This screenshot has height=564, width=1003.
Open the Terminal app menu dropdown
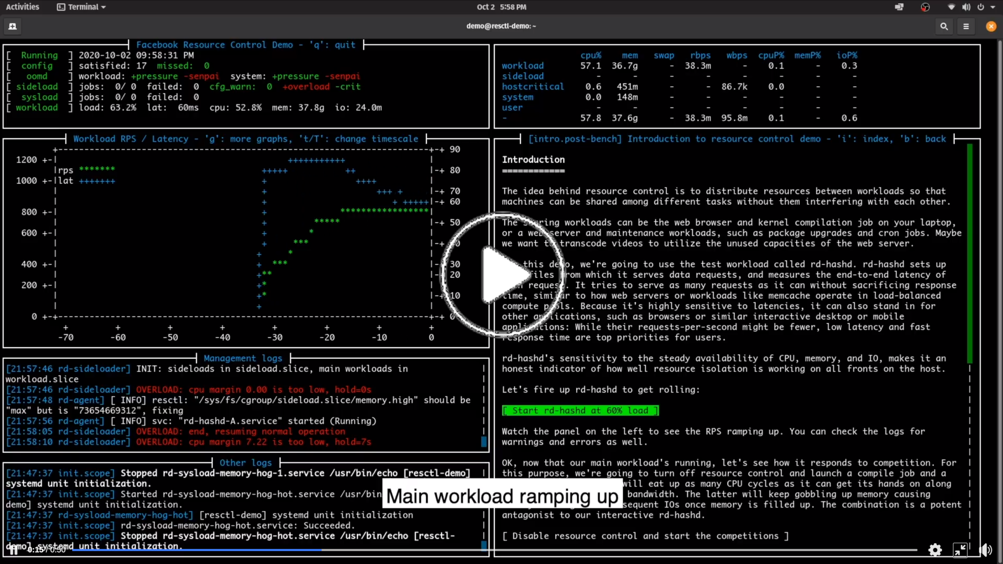(x=81, y=7)
